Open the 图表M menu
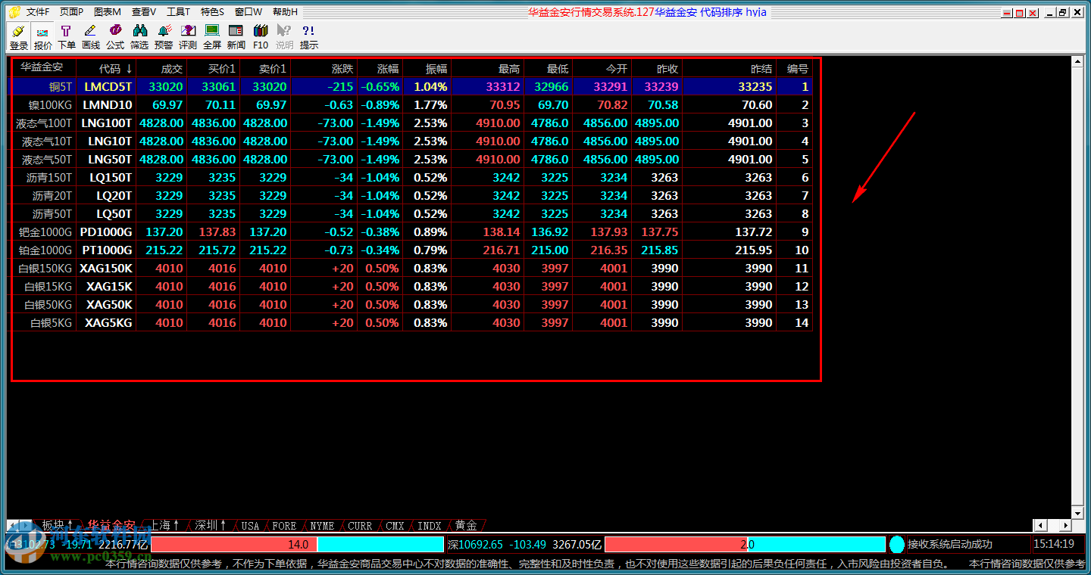This screenshot has width=1091, height=575. 108,12
